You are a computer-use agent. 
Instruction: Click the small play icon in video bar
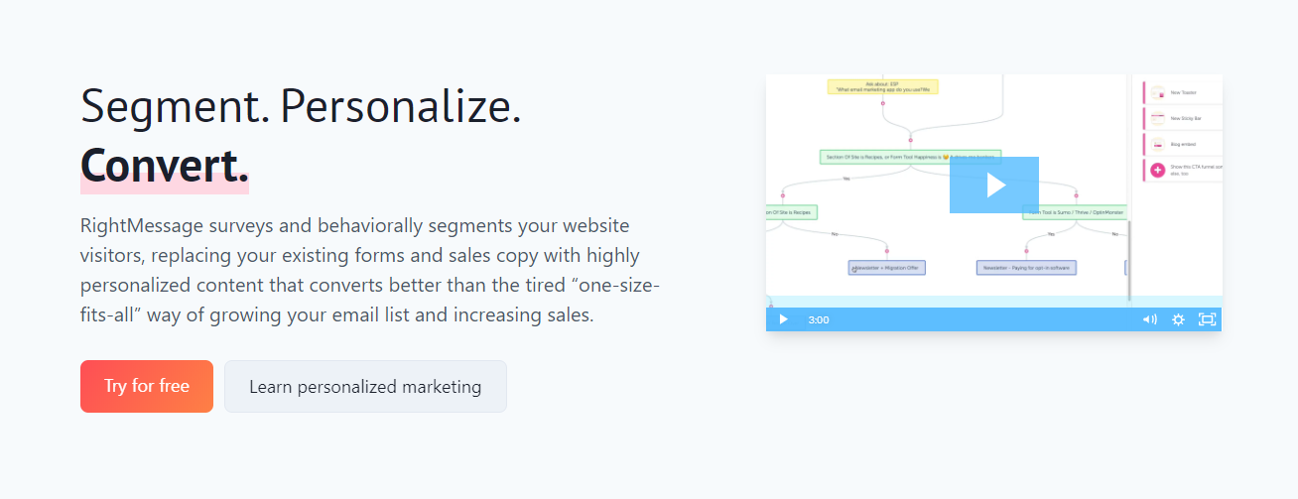point(783,319)
